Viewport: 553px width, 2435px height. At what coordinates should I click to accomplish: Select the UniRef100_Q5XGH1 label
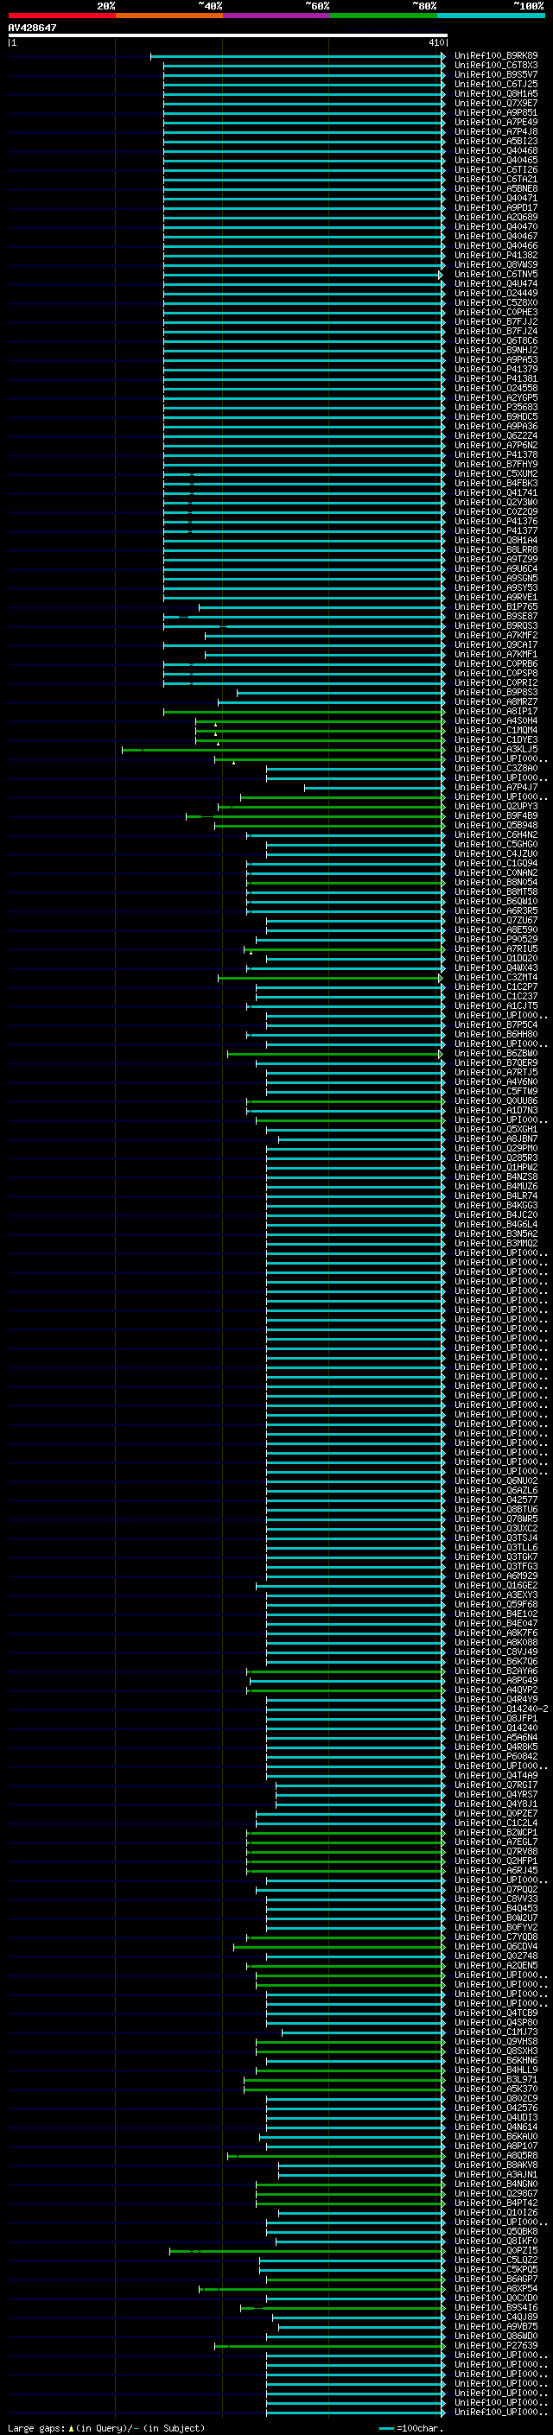pyautogui.click(x=496, y=1130)
